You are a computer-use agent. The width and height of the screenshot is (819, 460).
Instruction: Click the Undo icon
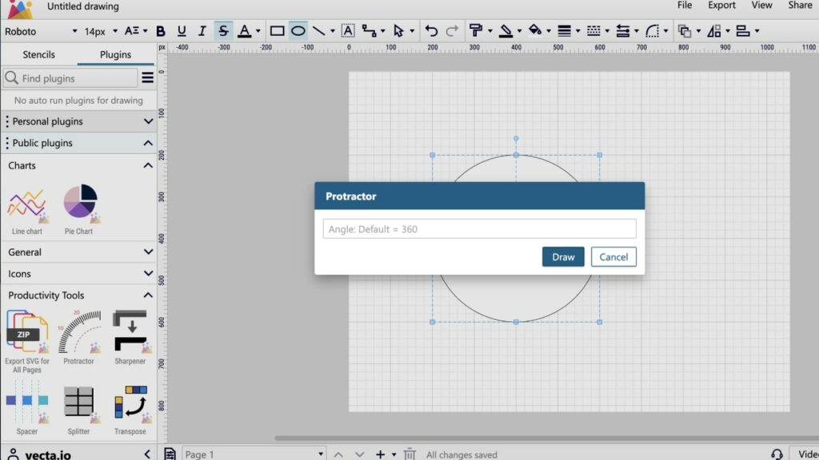(431, 30)
